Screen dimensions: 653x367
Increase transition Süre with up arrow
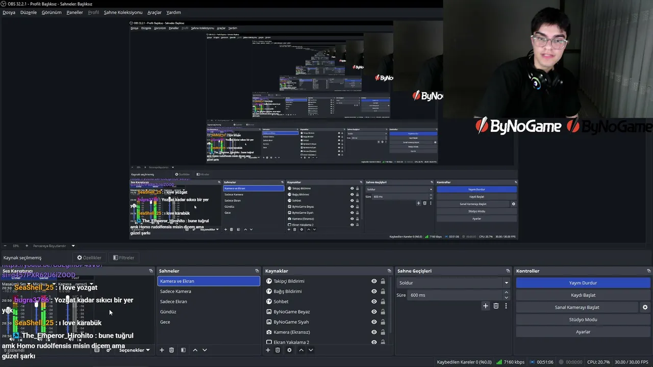506,293
